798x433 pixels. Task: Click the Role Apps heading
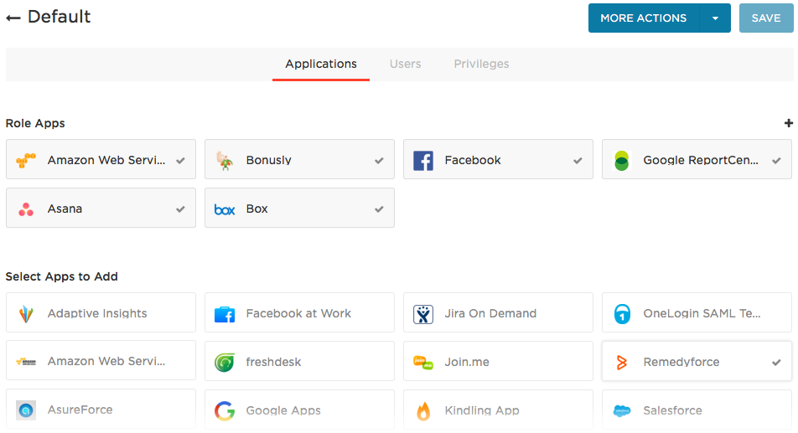35,123
